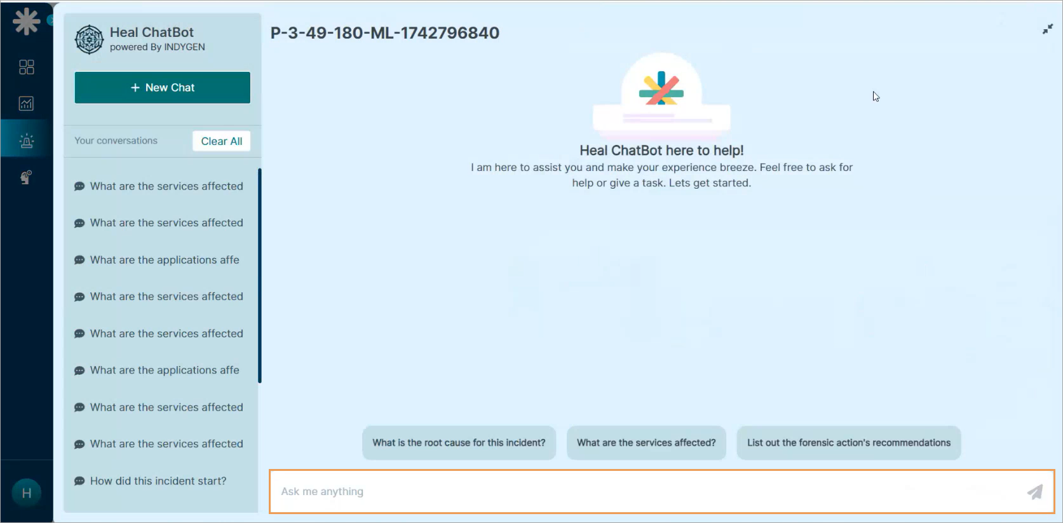Click the user avatar H icon
This screenshot has height=523, width=1063.
(26, 493)
